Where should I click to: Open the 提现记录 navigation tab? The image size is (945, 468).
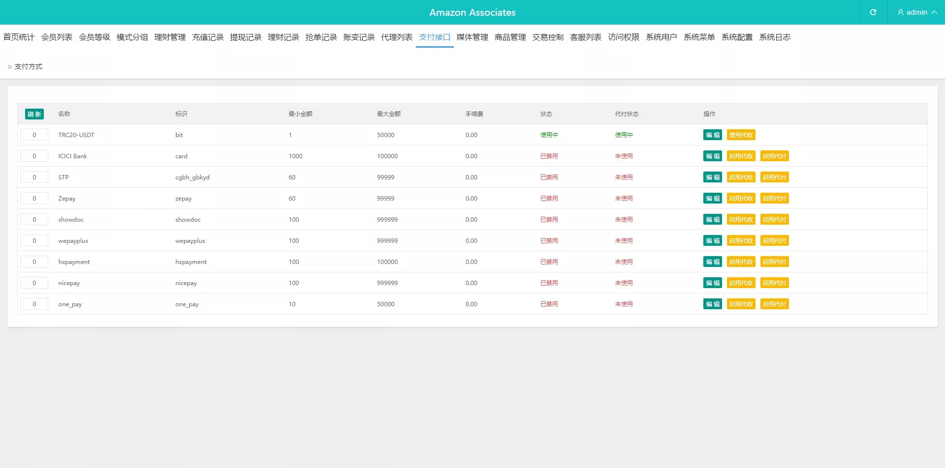tap(246, 37)
